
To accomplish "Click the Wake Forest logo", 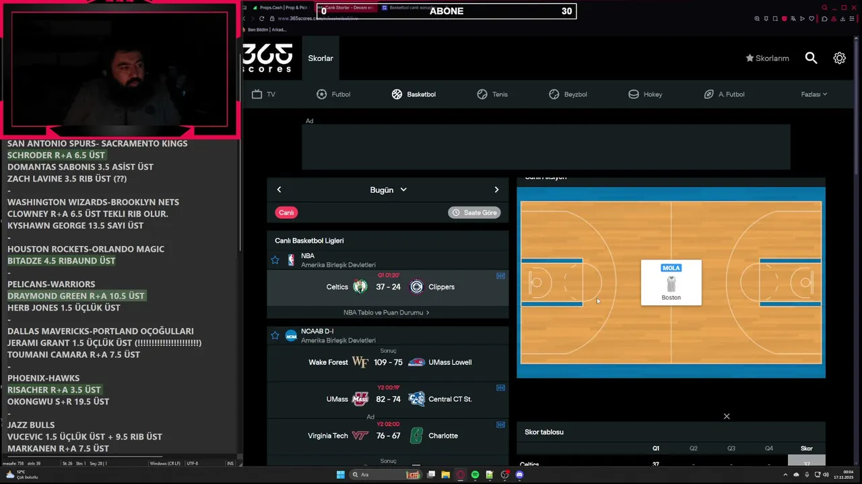I will pyautogui.click(x=360, y=362).
